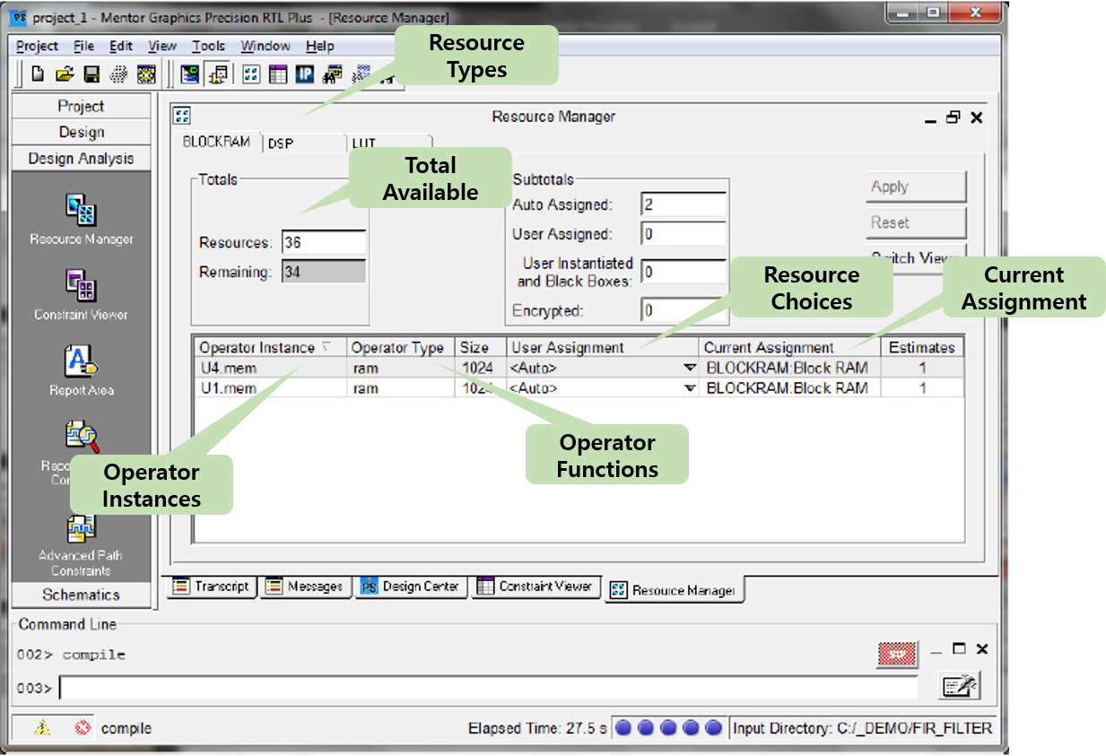Switch to the Transcript tab
The image size is (1106, 756).
213,587
